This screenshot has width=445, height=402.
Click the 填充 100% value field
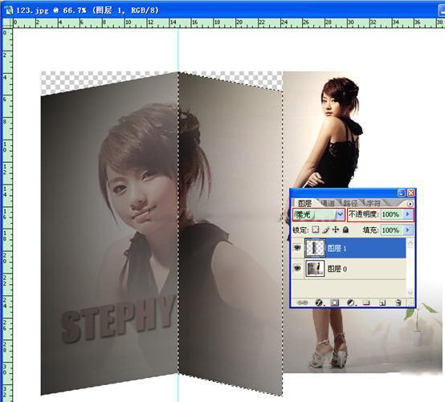[x=392, y=229]
